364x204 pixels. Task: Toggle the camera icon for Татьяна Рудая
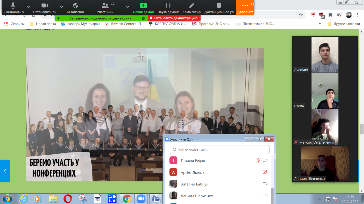(265, 160)
